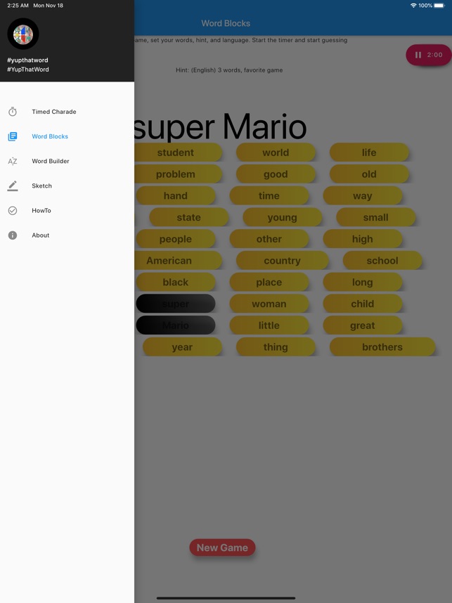Viewport: 452px width, 603px height.
Task: Show the HowTo page
Action: coord(67,210)
